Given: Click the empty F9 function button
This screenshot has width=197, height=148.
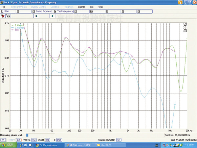Looking at the screenshot, I should tap(144, 11).
